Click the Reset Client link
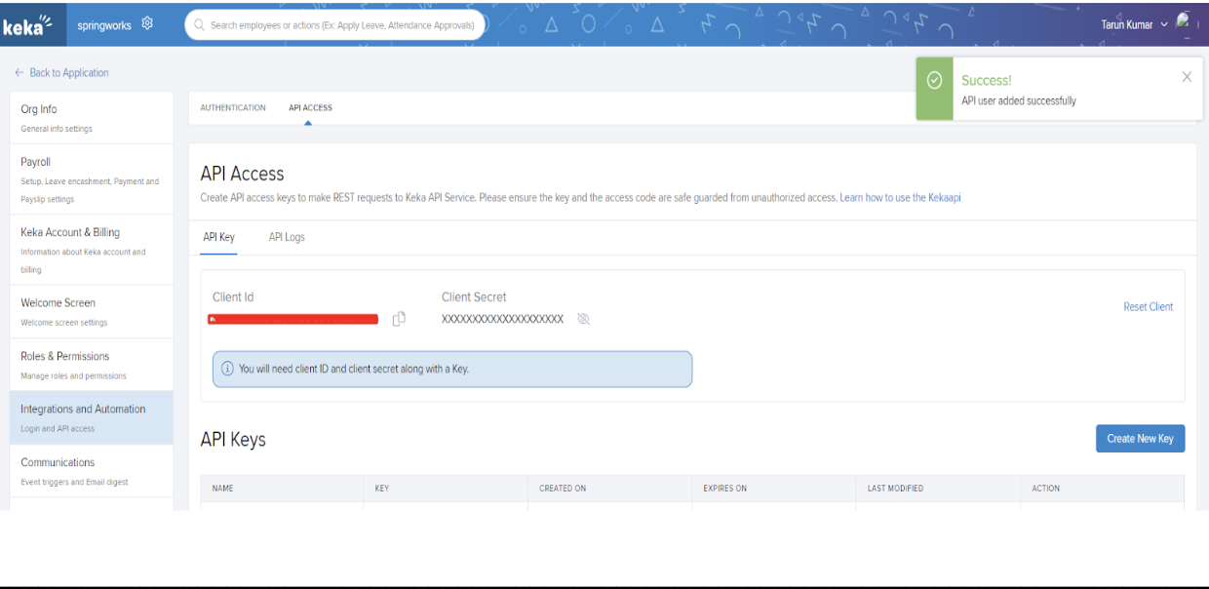Viewport: 1209px width, 589px height. 1148,306
